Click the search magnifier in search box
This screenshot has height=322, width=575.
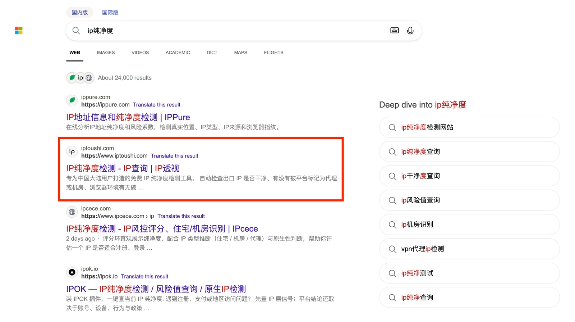[x=76, y=31]
